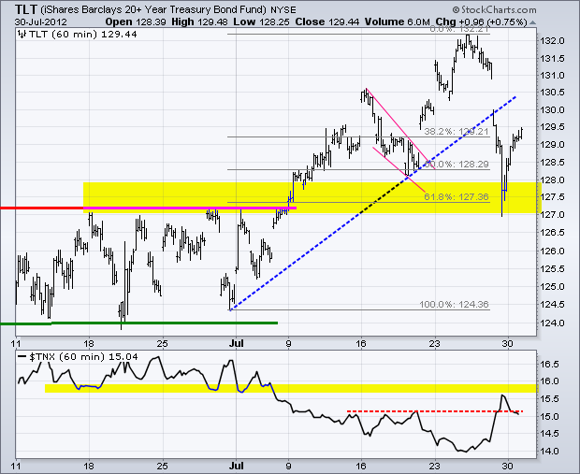Viewport: 580px width, 474px height.
Task: Click the NYSE exchange label
Action: point(283,9)
